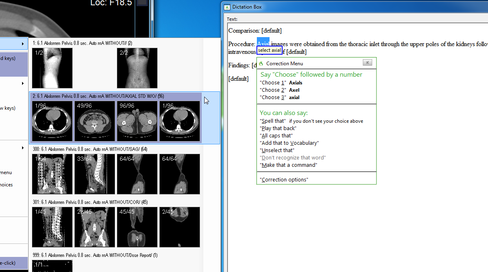Open first axial thumbnail 1/96
488x272 pixels.
coord(52,121)
